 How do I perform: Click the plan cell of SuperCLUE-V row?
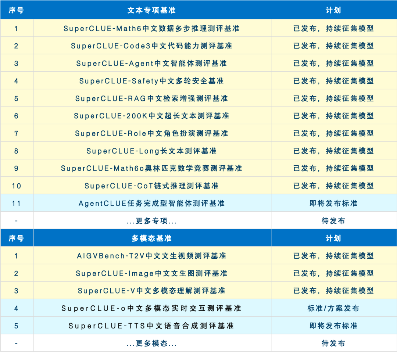point(333,291)
